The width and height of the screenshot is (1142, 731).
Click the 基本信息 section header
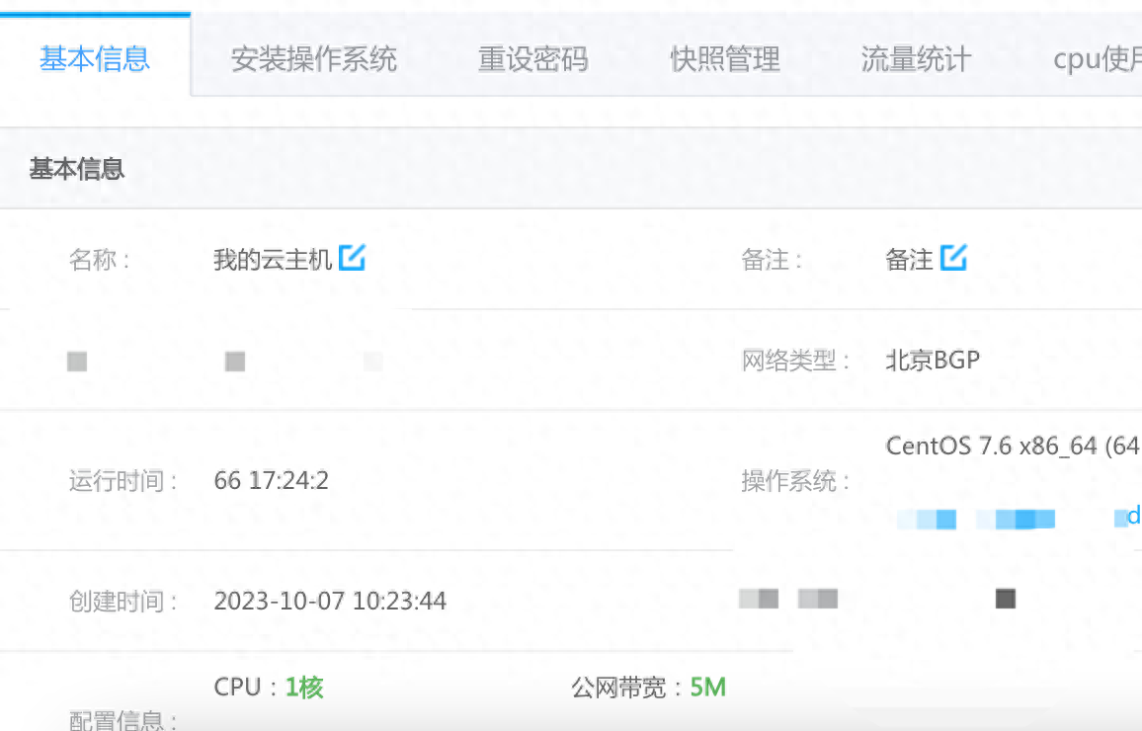[77, 169]
